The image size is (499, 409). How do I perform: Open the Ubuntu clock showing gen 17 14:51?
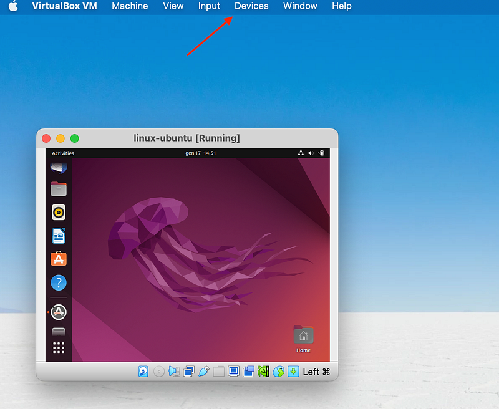[x=200, y=153]
